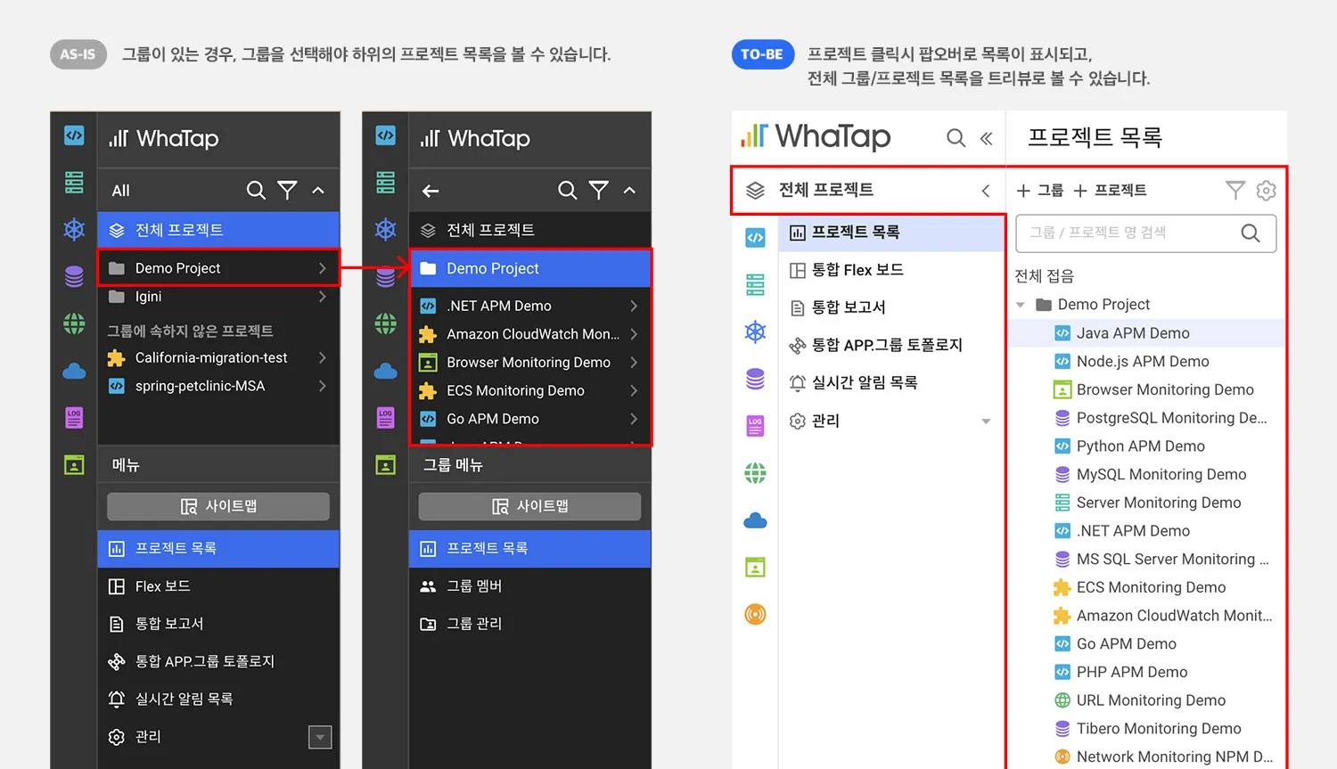Click the + 그룹 button

pos(1040,191)
